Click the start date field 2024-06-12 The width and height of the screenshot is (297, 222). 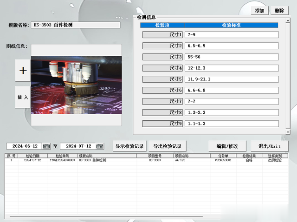click(x=25, y=146)
